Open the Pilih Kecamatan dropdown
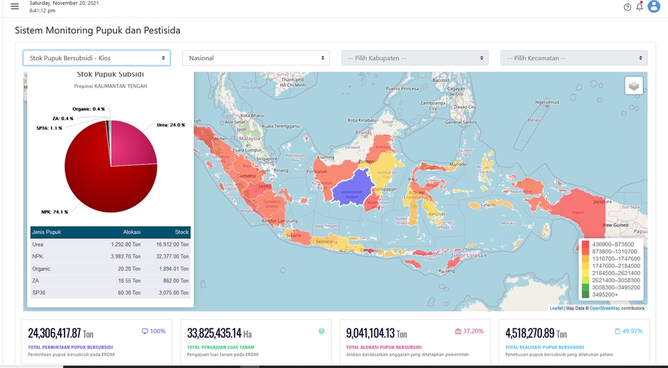 (x=574, y=58)
